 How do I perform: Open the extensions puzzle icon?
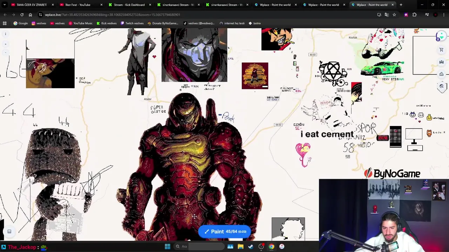click(415, 15)
